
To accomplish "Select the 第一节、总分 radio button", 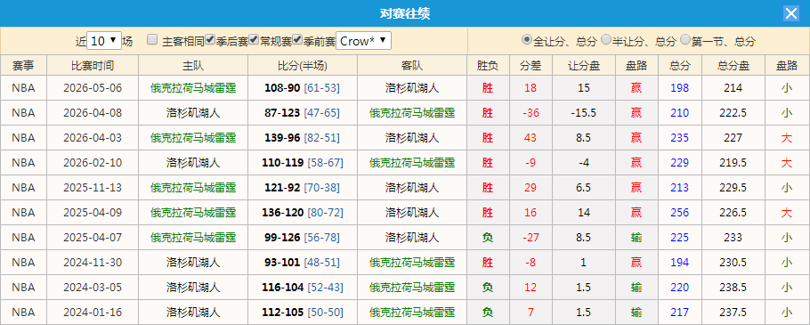I will (685, 40).
